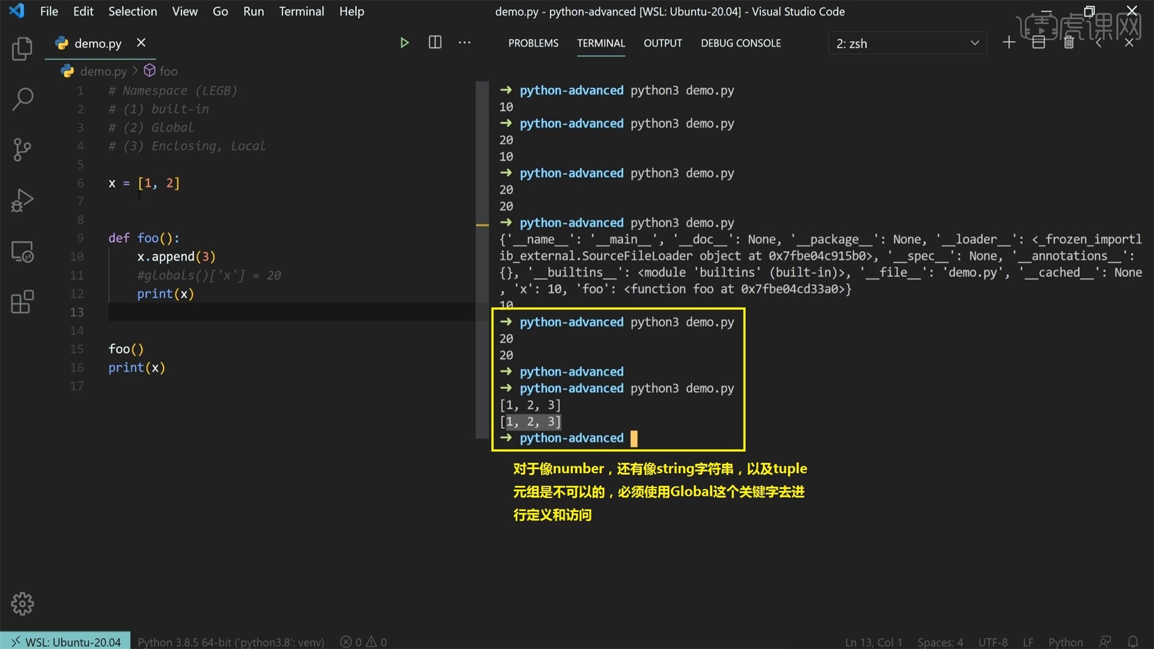Open the Extensions view
This screenshot has width=1154, height=649.
pyautogui.click(x=22, y=302)
